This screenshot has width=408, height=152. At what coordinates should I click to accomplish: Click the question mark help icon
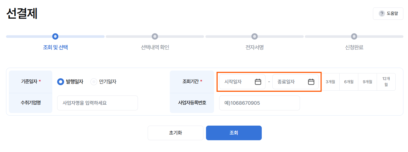(382, 13)
